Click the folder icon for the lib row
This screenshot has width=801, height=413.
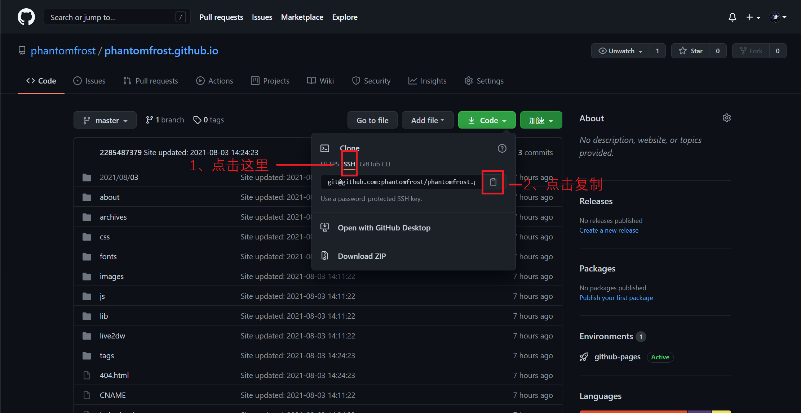[87, 316]
